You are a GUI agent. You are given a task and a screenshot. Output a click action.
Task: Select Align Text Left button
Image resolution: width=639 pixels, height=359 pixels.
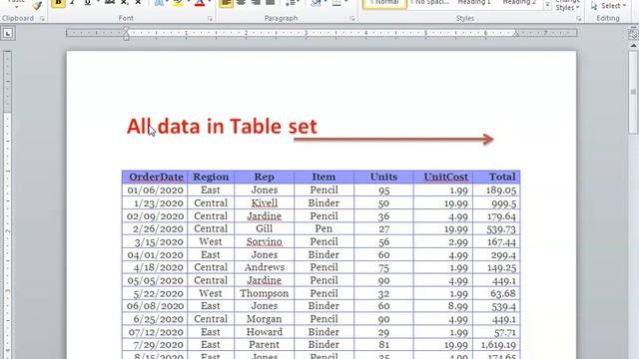pos(227,3)
